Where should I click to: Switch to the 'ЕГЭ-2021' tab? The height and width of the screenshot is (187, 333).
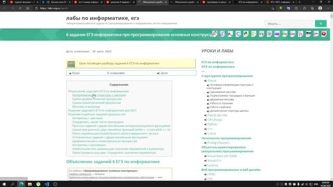[x=280, y=2]
